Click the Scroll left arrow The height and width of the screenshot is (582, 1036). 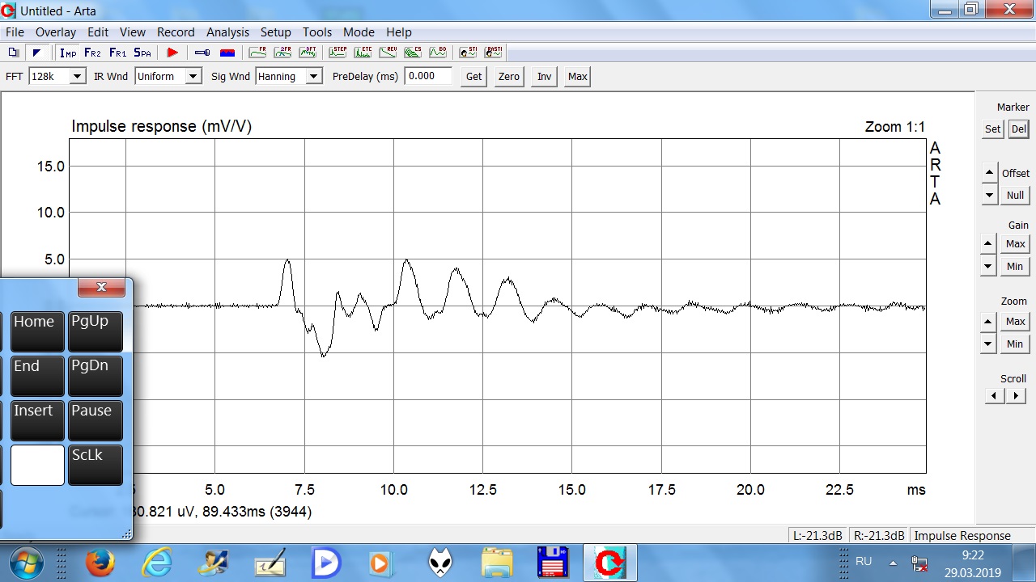click(x=996, y=395)
